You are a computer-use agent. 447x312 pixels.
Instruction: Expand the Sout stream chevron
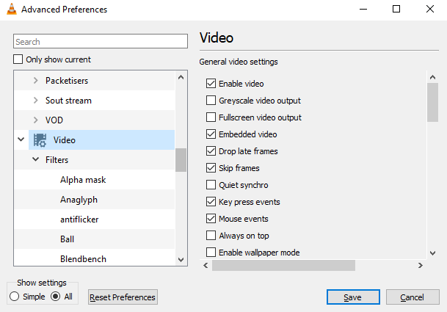pos(35,101)
